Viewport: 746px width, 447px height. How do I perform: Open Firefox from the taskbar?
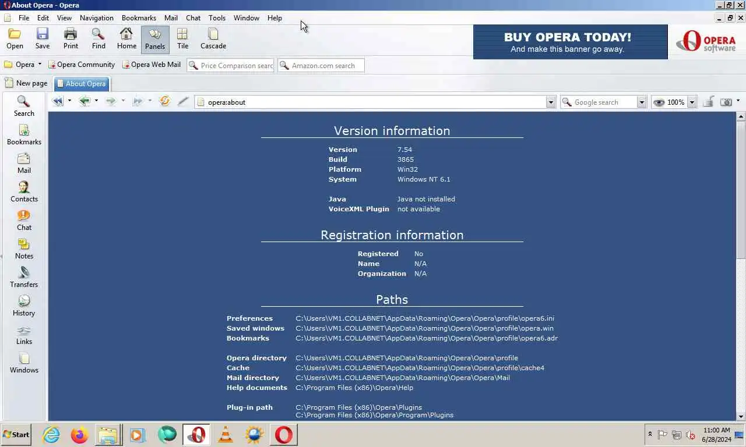coord(79,435)
